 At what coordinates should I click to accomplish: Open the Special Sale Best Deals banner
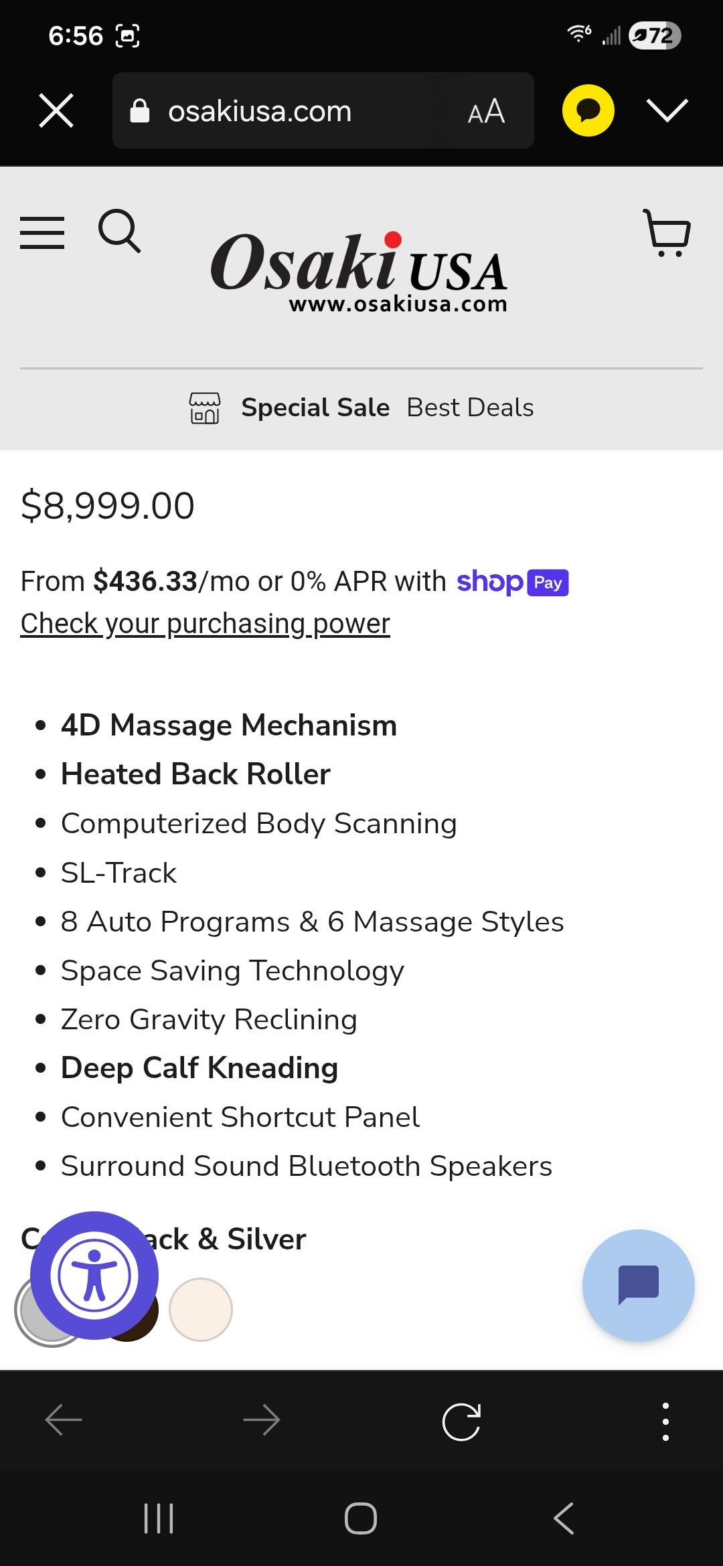[x=361, y=408]
